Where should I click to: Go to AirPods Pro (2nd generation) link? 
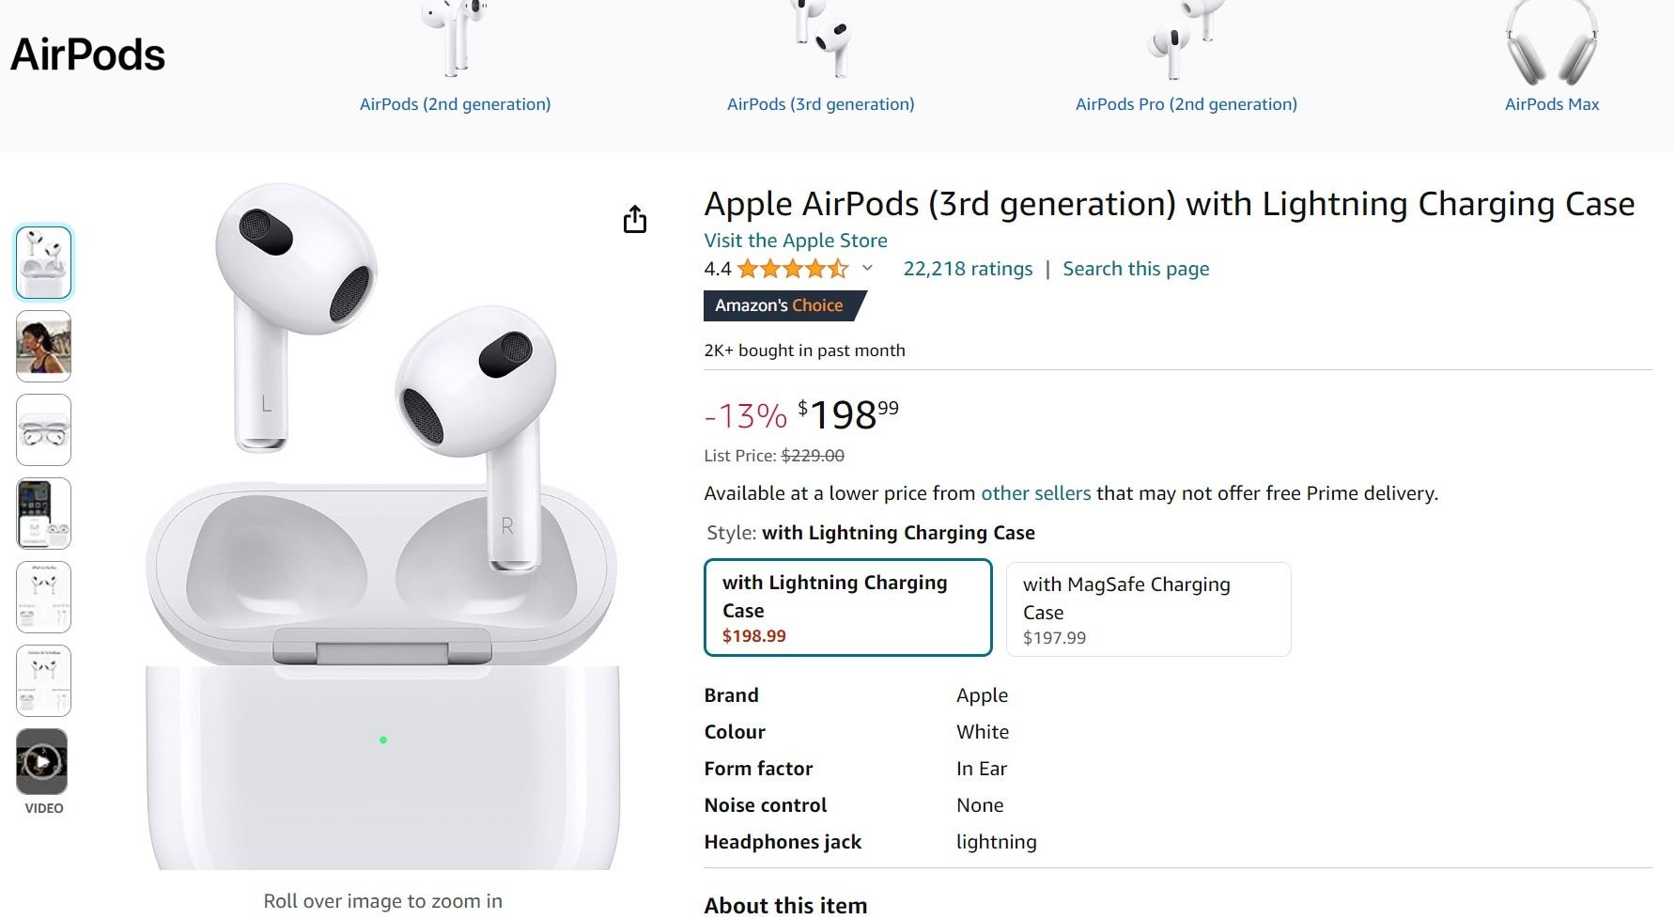coord(1186,104)
